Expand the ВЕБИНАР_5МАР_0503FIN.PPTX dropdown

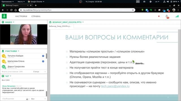click(x=83, y=22)
